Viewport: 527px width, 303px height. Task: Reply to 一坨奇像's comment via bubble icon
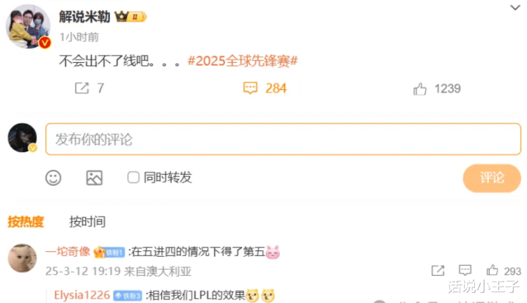pos(465,270)
